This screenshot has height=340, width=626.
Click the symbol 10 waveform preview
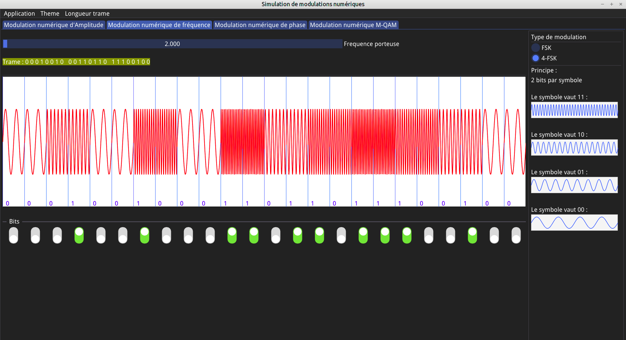tap(574, 147)
